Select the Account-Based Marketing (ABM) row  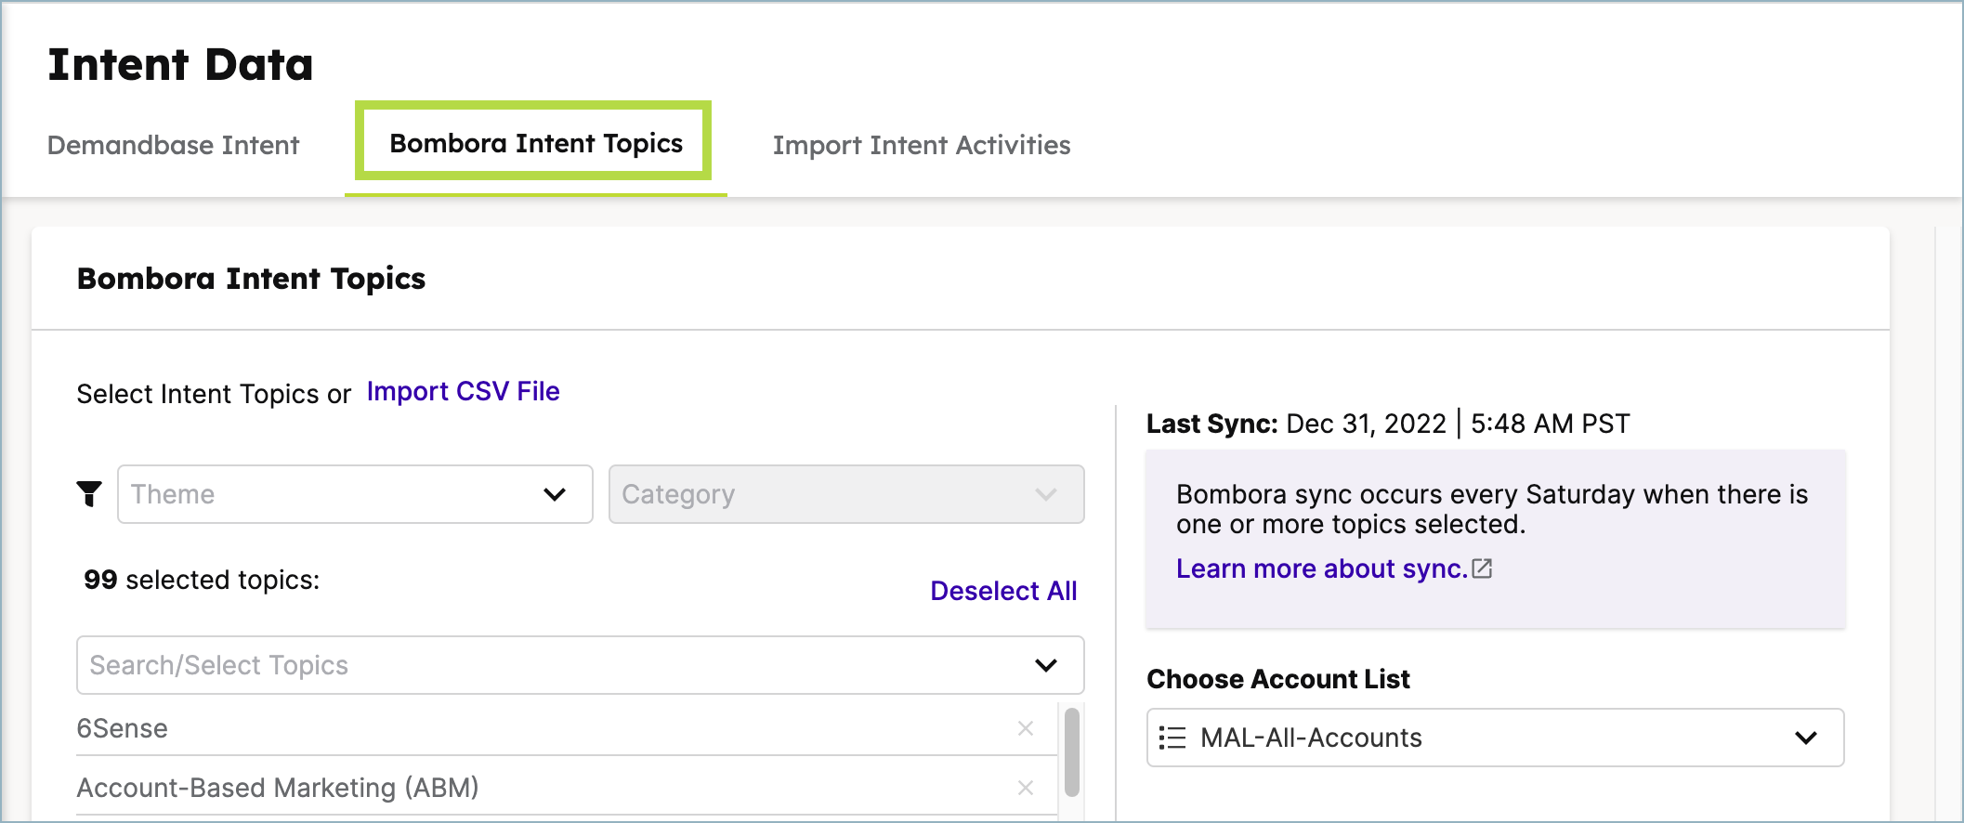coord(567,788)
